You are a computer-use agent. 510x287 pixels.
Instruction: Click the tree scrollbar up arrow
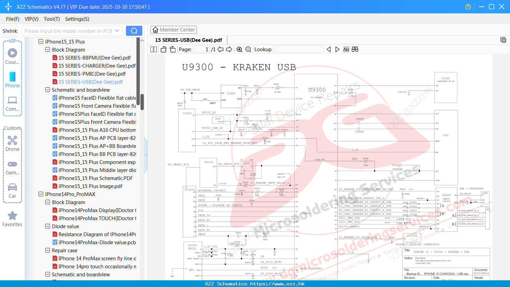[x=142, y=40]
